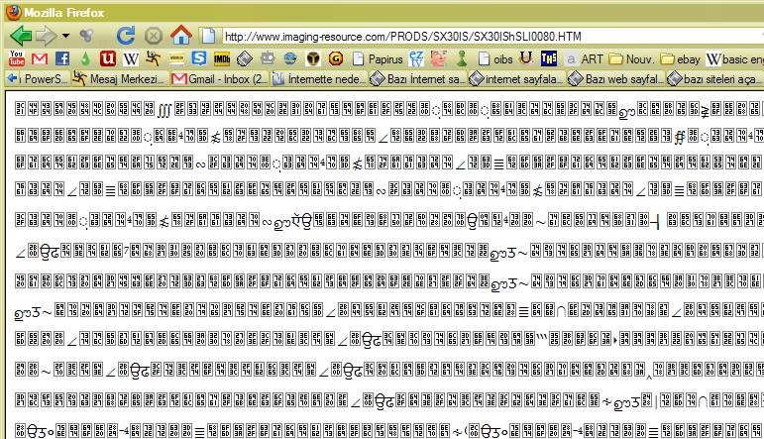Image resolution: width=764 pixels, height=439 pixels.
Task: Switch to the PowerS... tab
Action: click(37, 79)
